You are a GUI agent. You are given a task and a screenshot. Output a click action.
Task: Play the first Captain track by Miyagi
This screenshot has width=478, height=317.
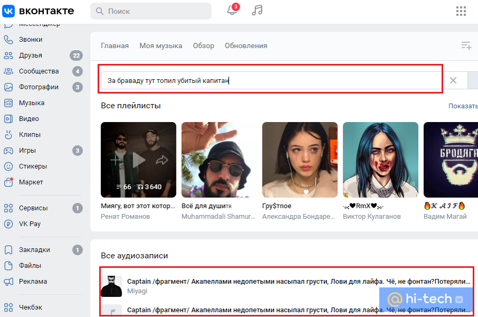[111, 286]
